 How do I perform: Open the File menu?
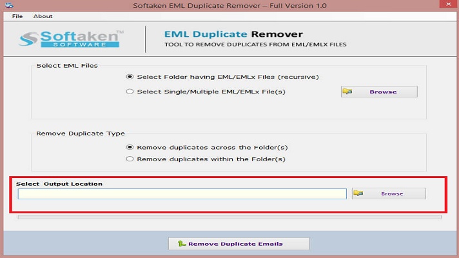point(17,16)
